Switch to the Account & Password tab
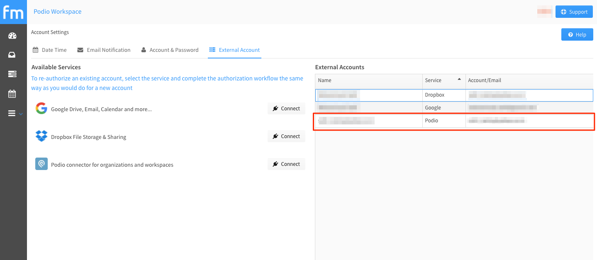Screen dimensions: 597x260 pyautogui.click(x=170, y=50)
